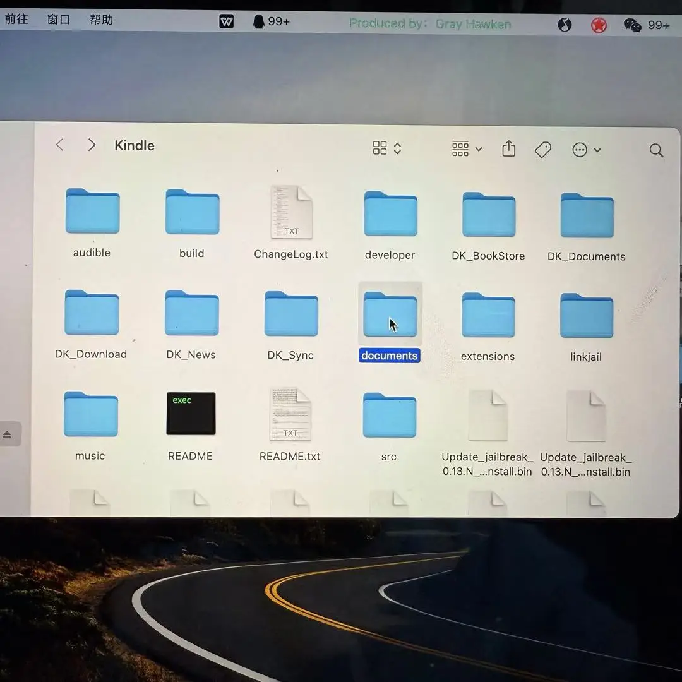Click the Finder forward navigation arrow
Screen dimensions: 682x682
coord(92,145)
